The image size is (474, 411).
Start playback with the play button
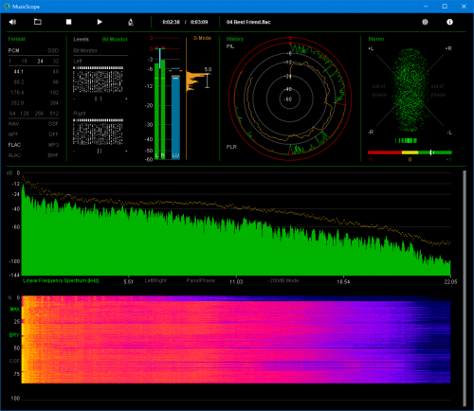point(100,22)
